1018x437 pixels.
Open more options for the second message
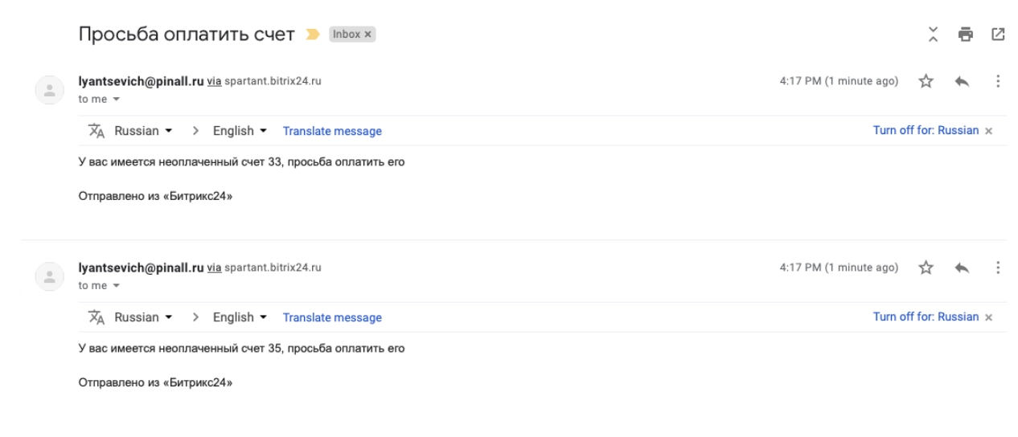click(x=998, y=268)
